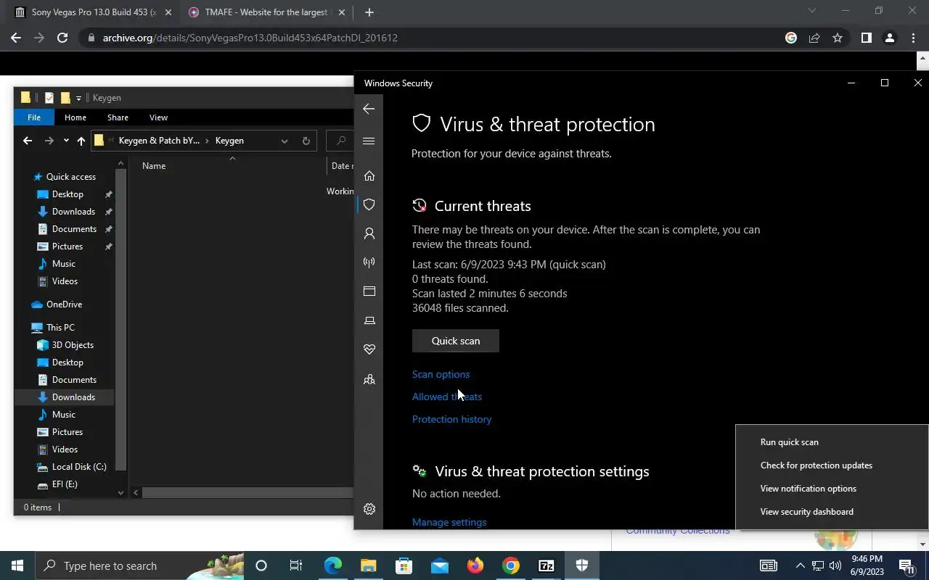Open Home ribbon tab in Explorer
The width and height of the screenshot is (929, 580).
[75, 117]
